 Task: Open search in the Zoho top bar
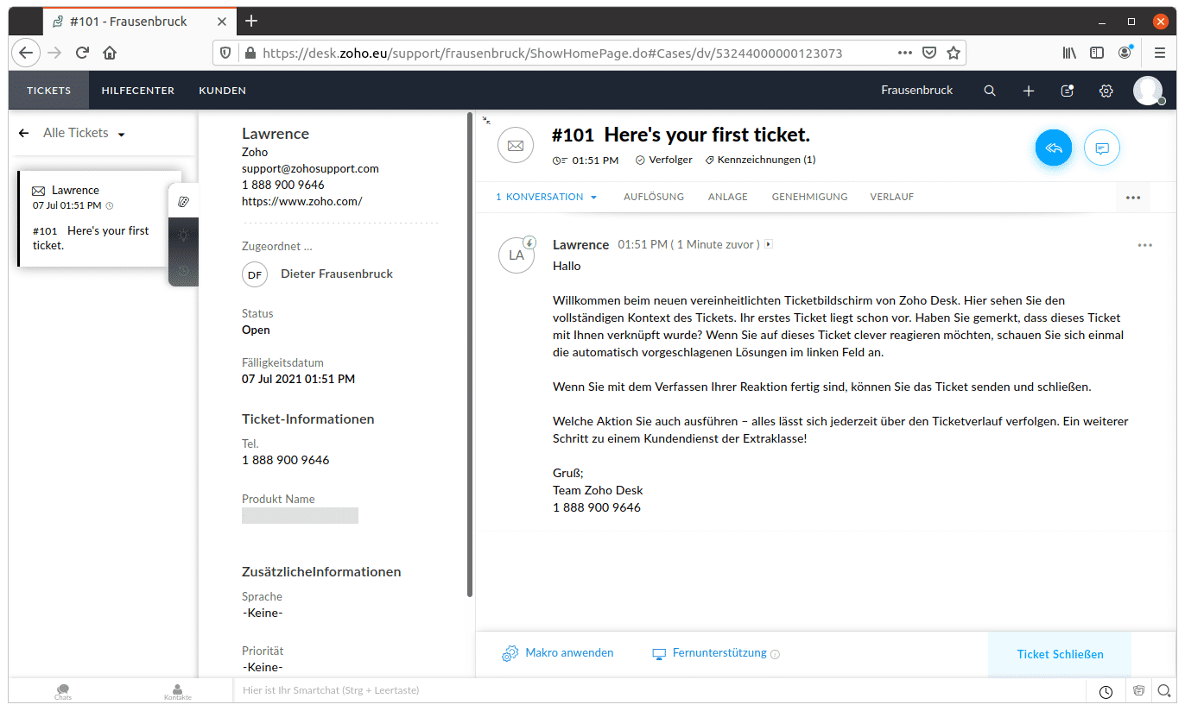(x=990, y=91)
